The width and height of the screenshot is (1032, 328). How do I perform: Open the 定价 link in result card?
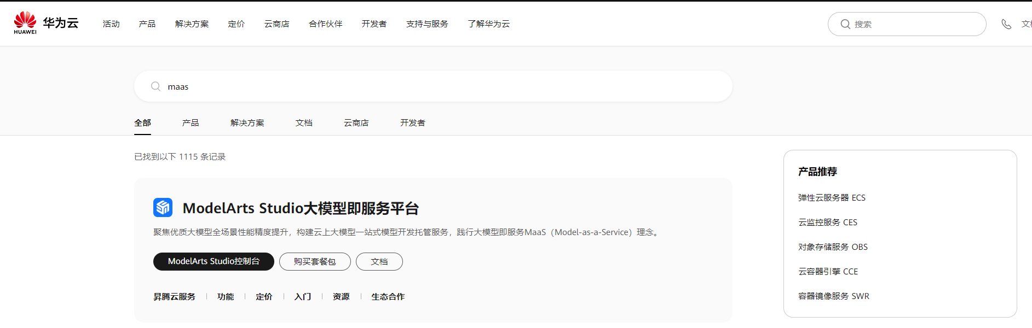(264, 296)
